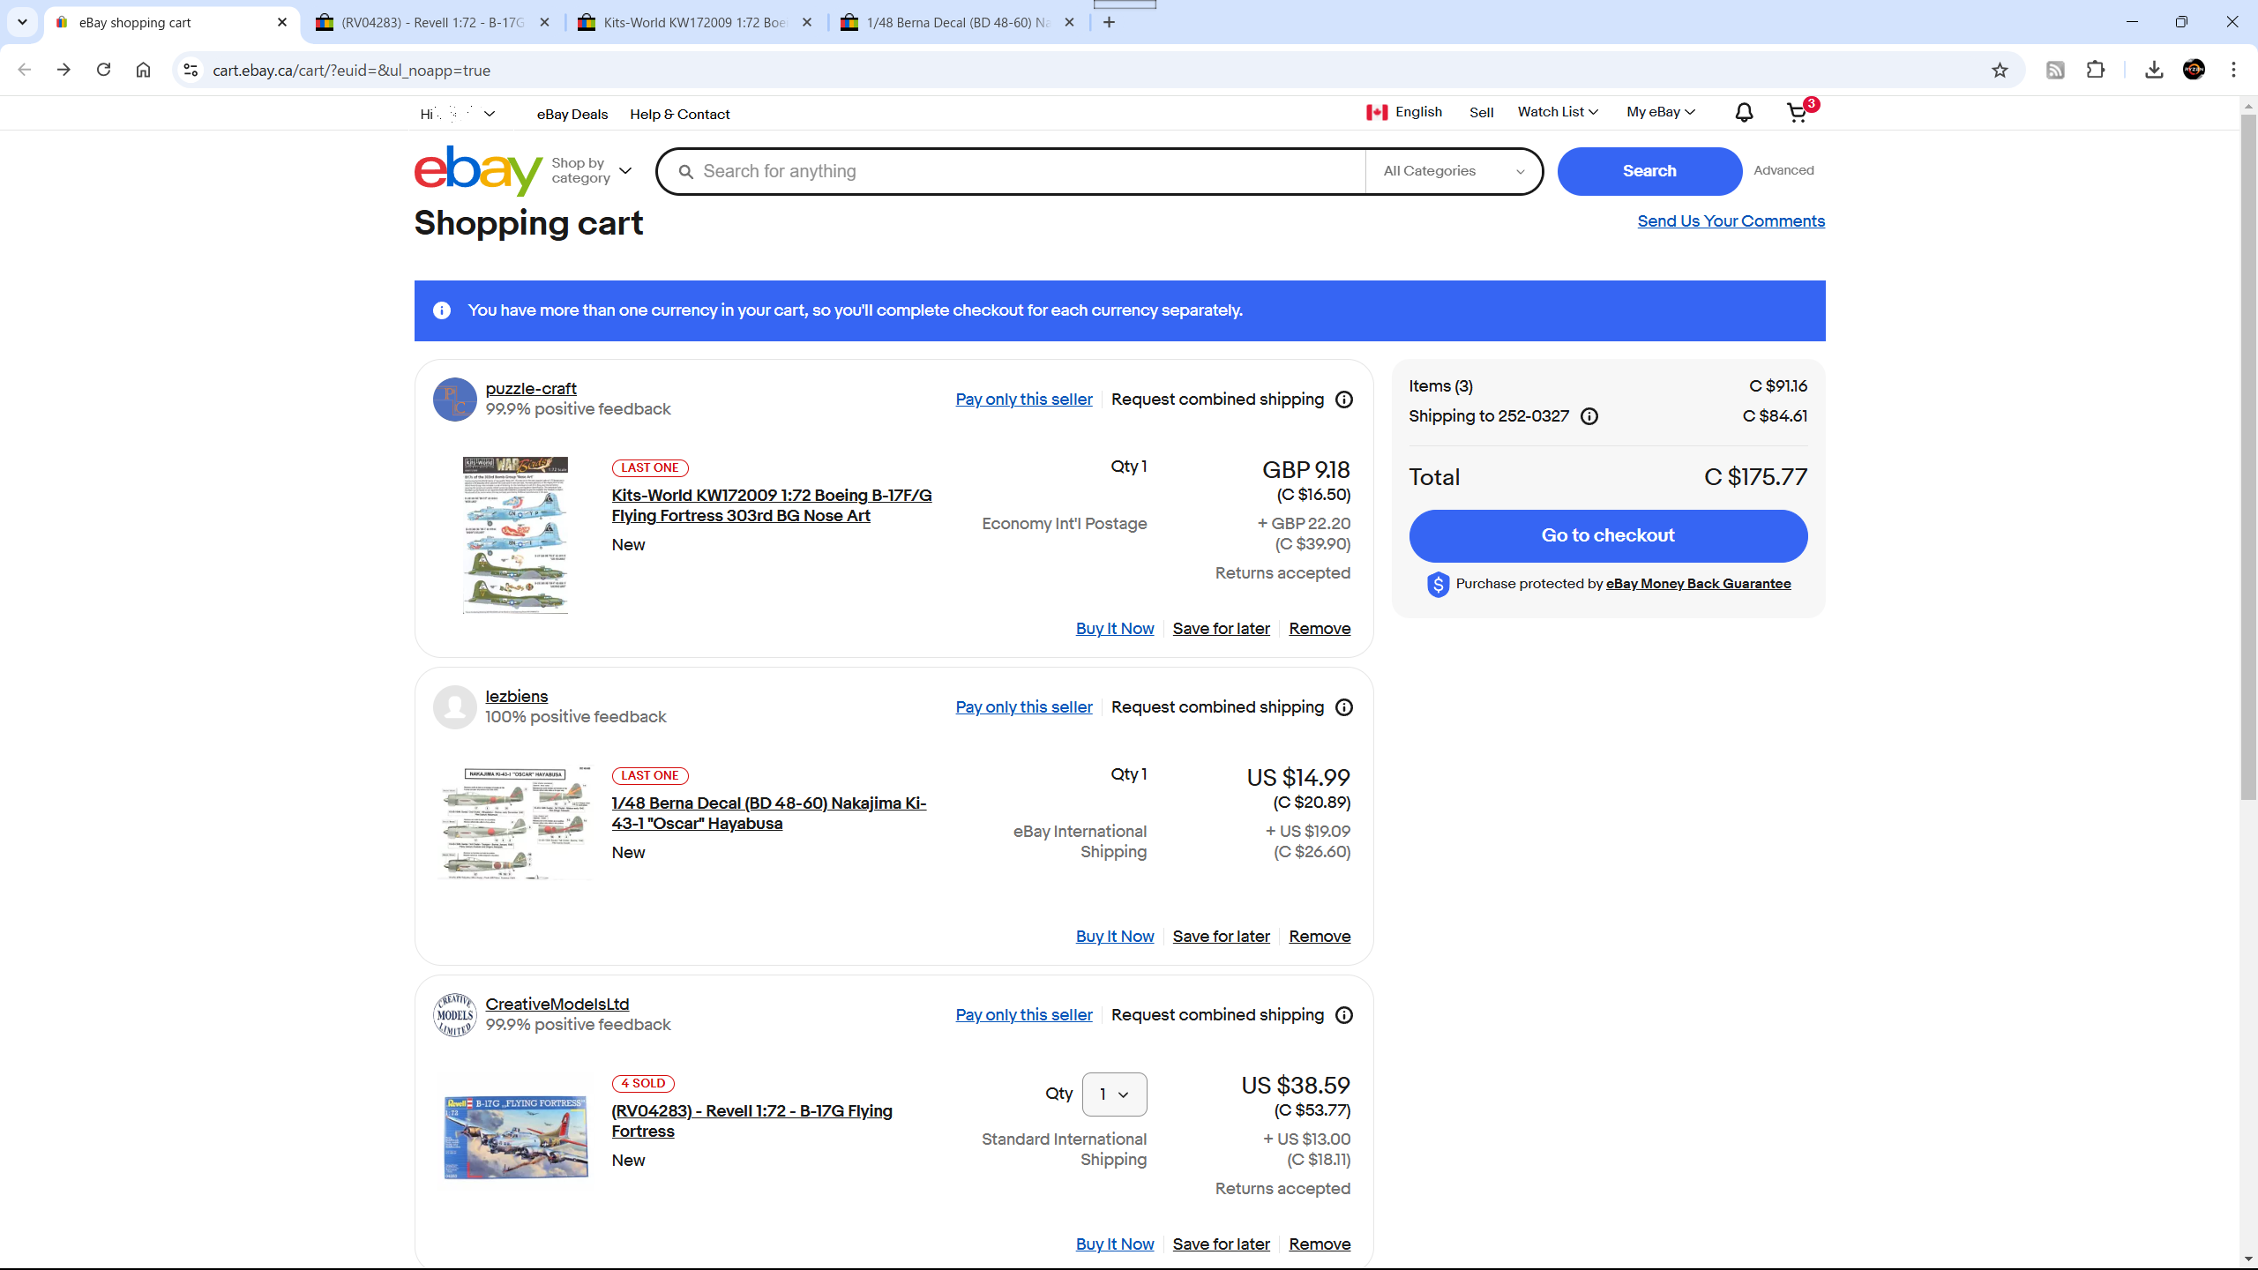
Task: Expand the My eBay dropdown
Action: point(1661,112)
